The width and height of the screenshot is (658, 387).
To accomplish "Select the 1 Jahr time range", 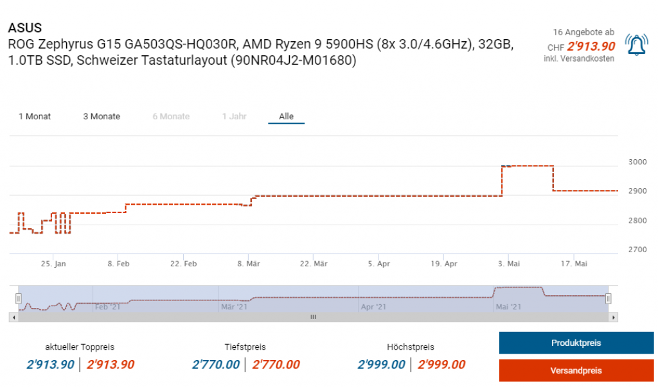I will 233,117.
